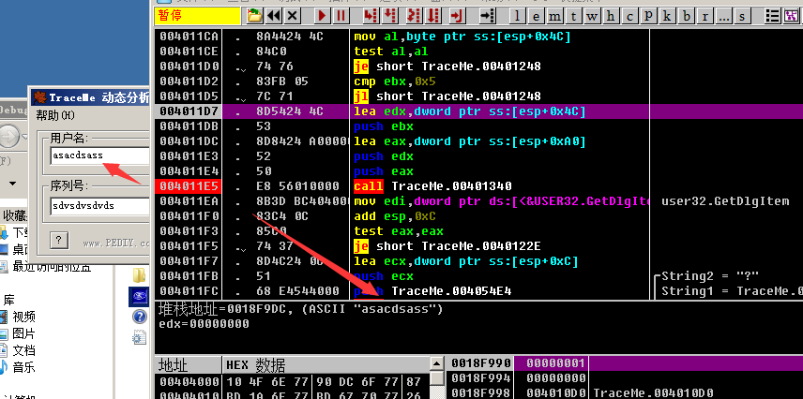Click the Explorer organize dropdown arrow
This screenshot has width=803, height=399.
click(x=13, y=184)
